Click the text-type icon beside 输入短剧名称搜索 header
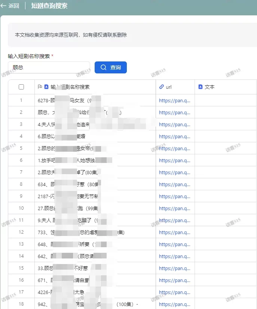This screenshot has width=257, height=309. [x=46, y=87]
